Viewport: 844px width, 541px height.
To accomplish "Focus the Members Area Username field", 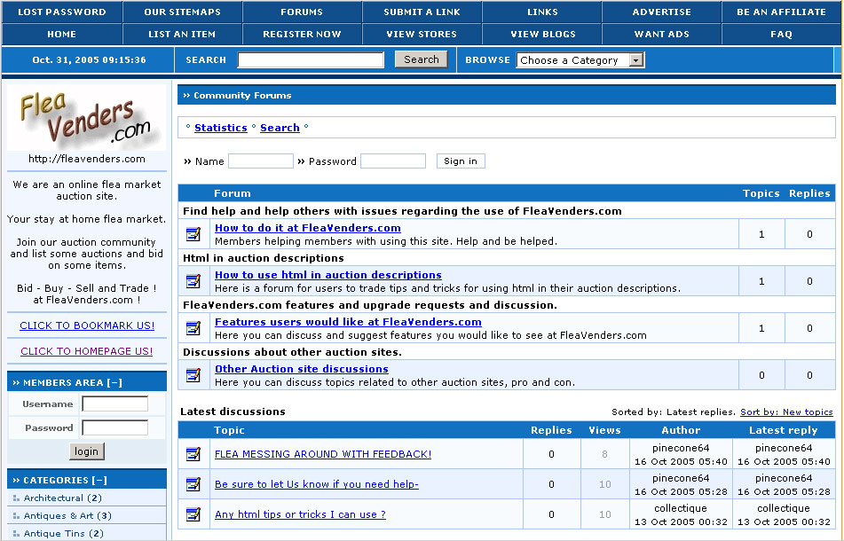I will click(x=115, y=404).
